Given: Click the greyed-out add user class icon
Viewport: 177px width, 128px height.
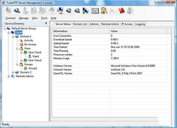Looking at the screenshot, I should click(x=42, y=11).
